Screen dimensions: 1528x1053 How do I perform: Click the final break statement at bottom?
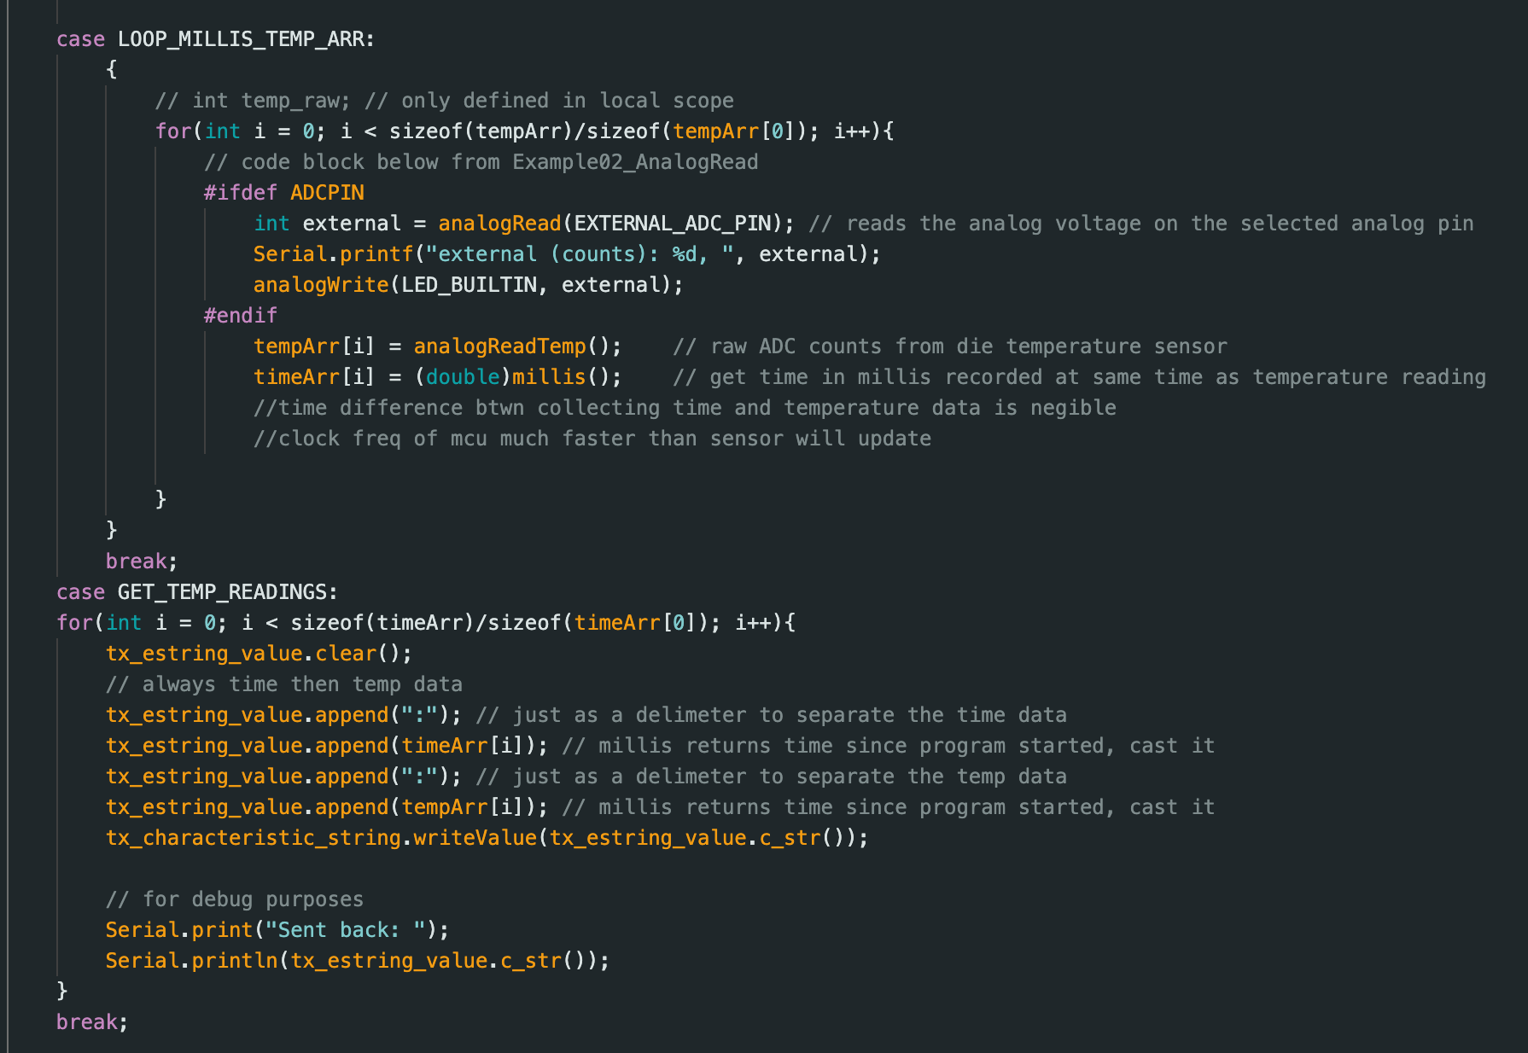click(91, 1022)
